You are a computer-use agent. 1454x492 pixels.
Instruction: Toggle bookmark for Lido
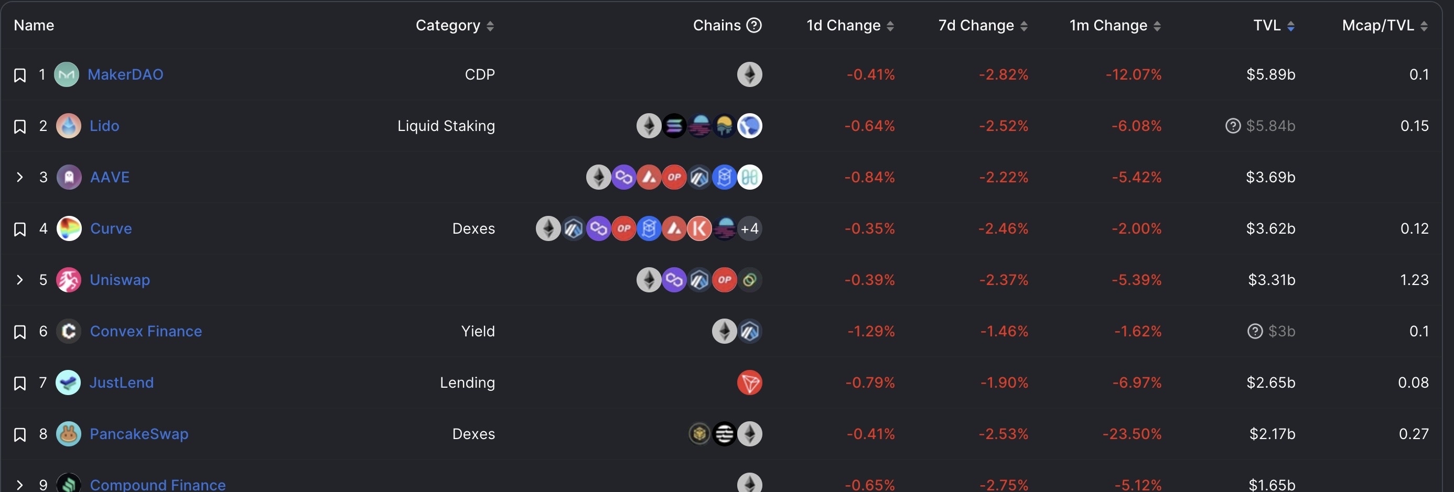(x=20, y=126)
